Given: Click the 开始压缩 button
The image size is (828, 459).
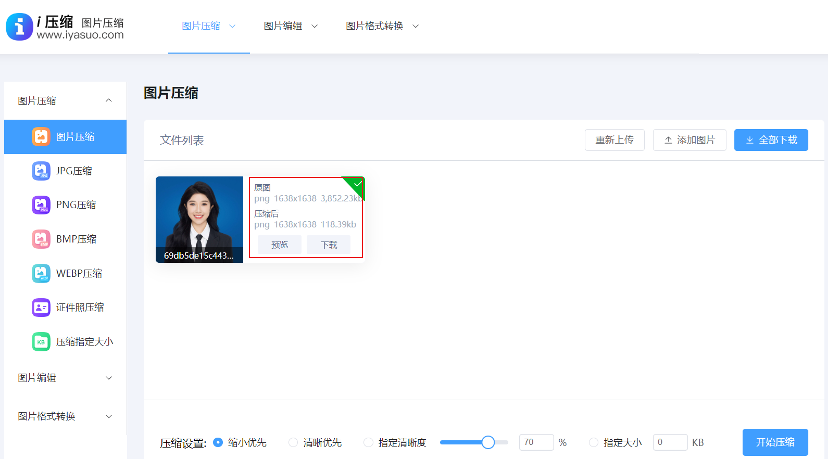Looking at the screenshot, I should click(x=775, y=442).
